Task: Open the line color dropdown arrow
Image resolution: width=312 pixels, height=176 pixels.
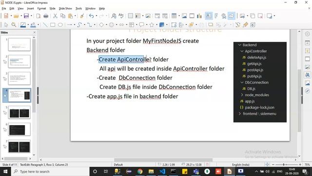Action: (28, 25)
